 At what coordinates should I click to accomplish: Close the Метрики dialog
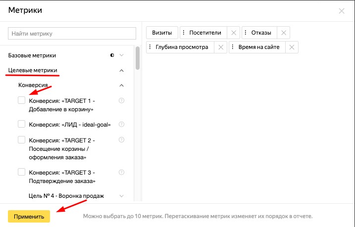click(x=341, y=10)
